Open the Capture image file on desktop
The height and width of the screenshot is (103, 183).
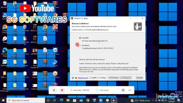click(x=35, y=75)
